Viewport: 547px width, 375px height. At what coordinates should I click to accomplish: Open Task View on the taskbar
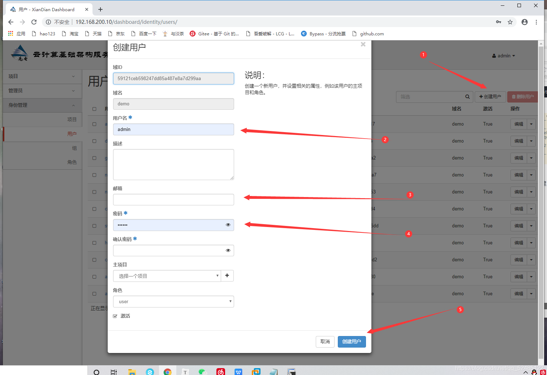pyautogui.click(x=114, y=372)
